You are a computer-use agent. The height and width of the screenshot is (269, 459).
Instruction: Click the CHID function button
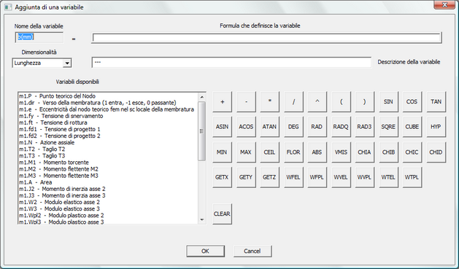(436, 152)
